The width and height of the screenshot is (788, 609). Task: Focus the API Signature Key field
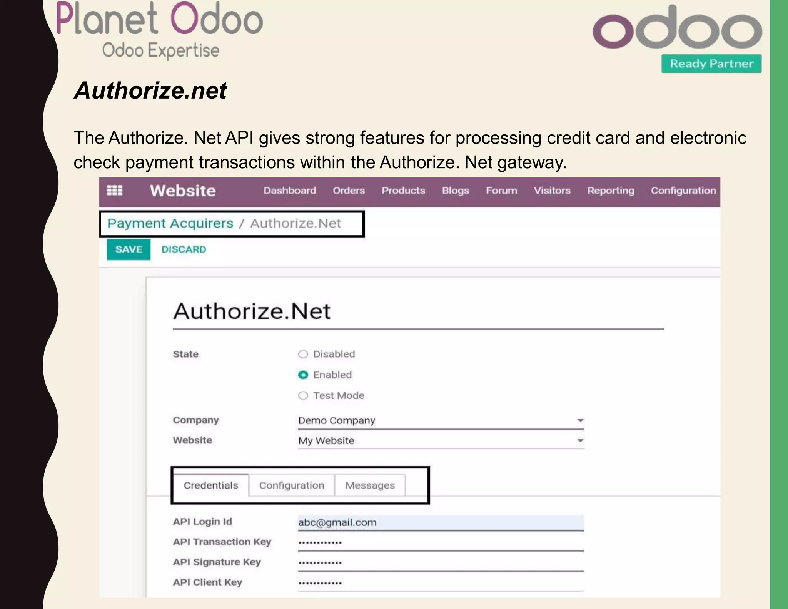[441, 563]
